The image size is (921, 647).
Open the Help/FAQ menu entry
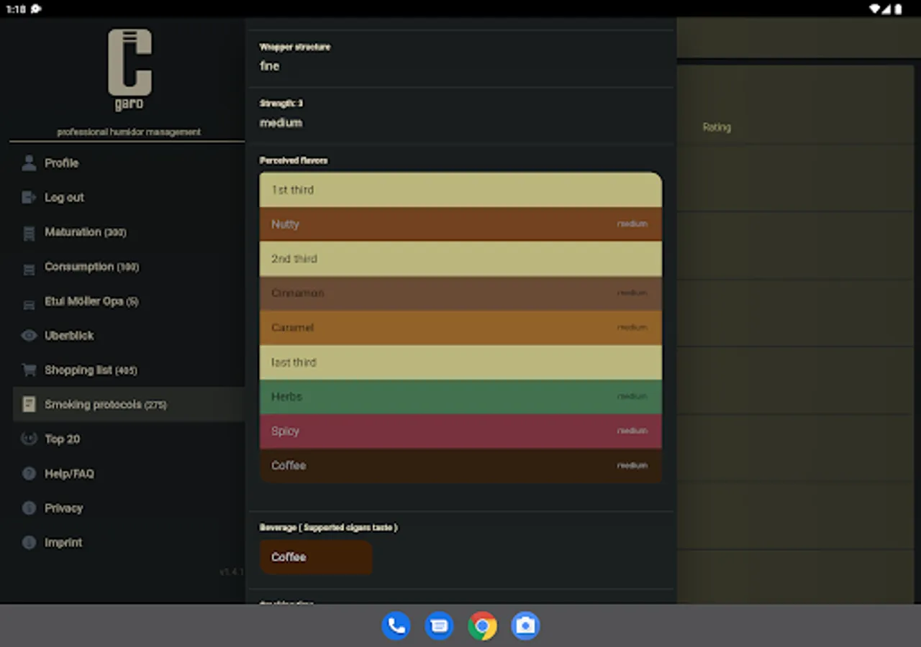point(129,474)
